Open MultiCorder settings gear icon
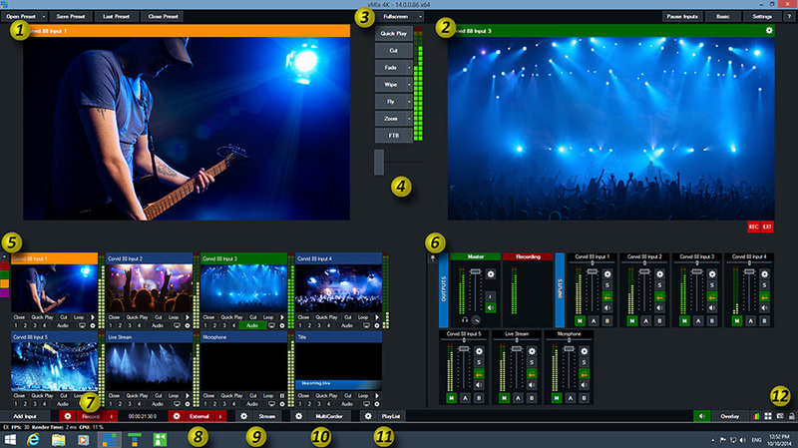798x448 pixels. (298, 414)
